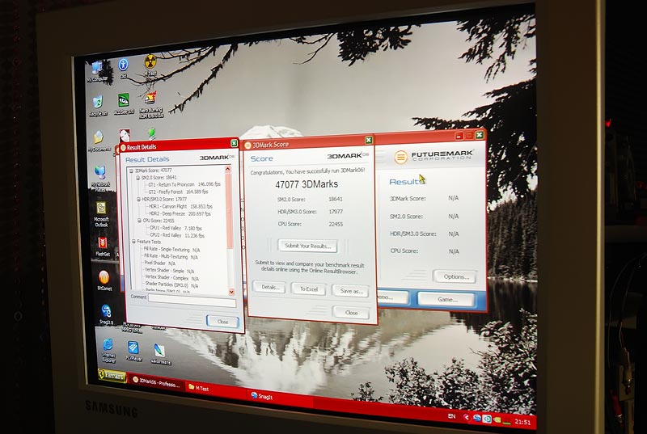Select Fill Rate - Multi-Texturing row
Viewport: 647px width, 434px height.
click(x=171, y=256)
